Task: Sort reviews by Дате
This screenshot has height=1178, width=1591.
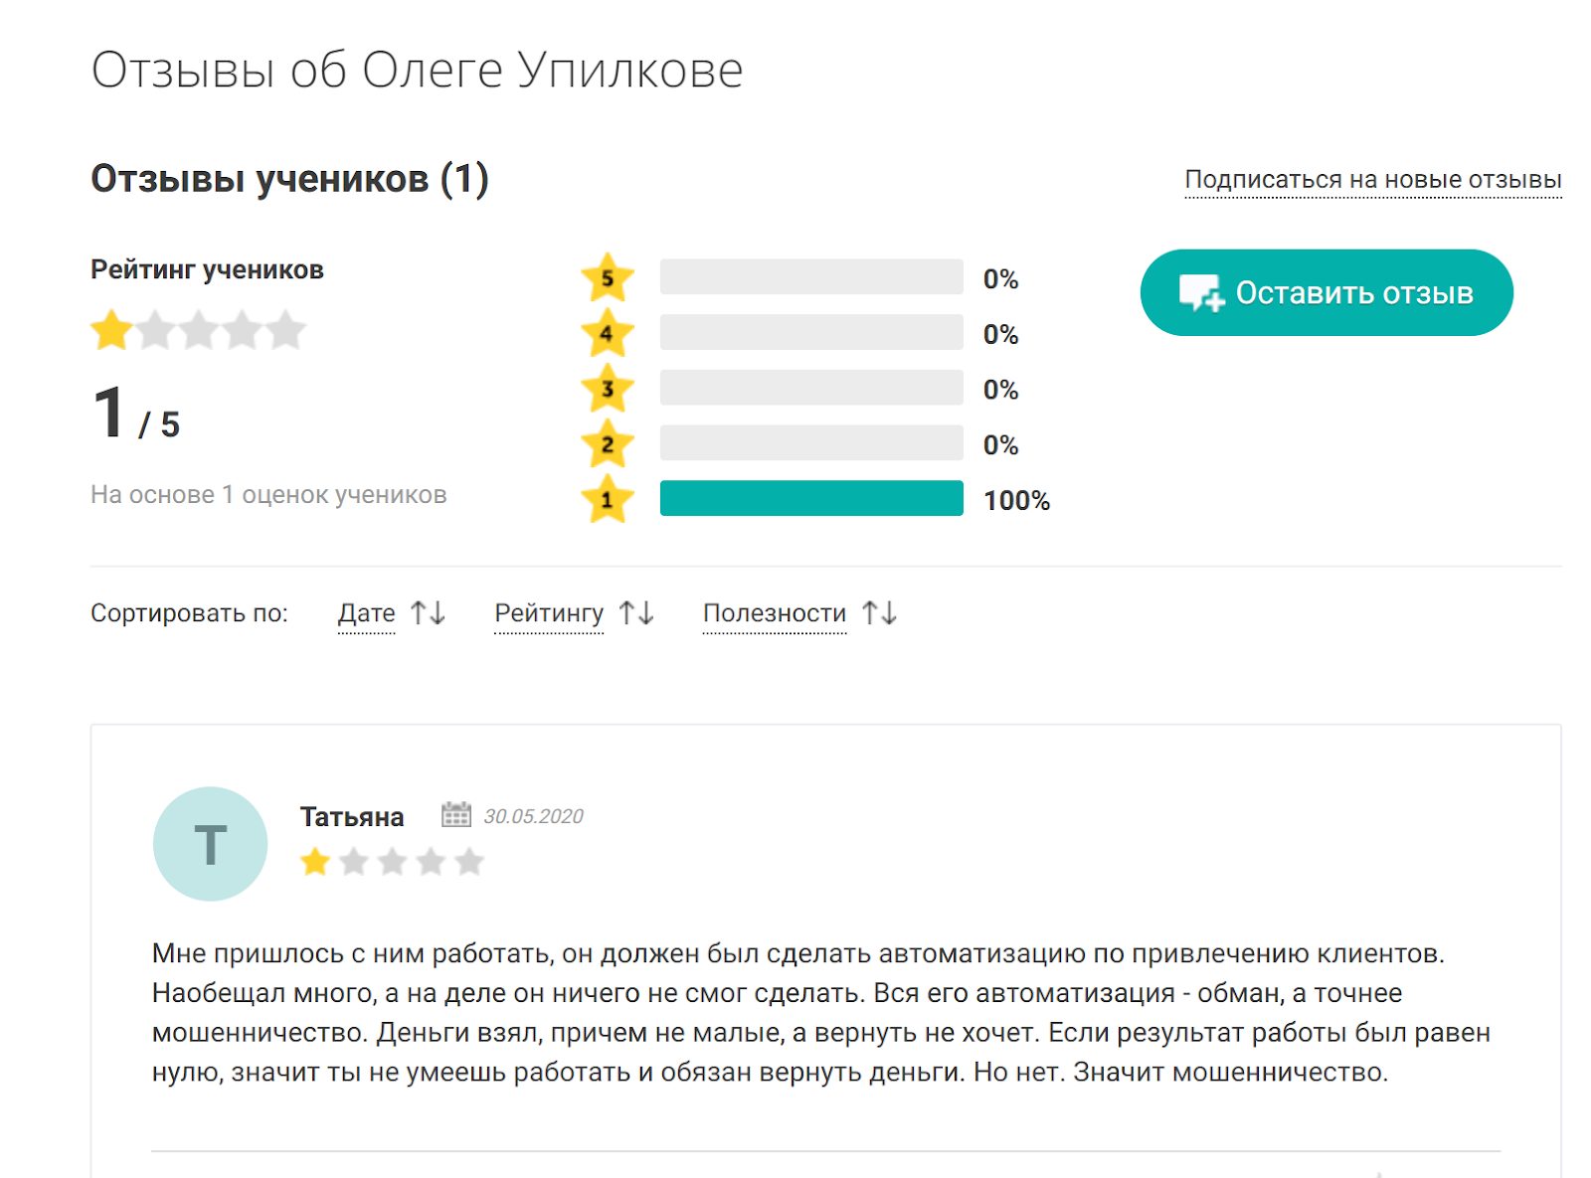Action: click(366, 613)
